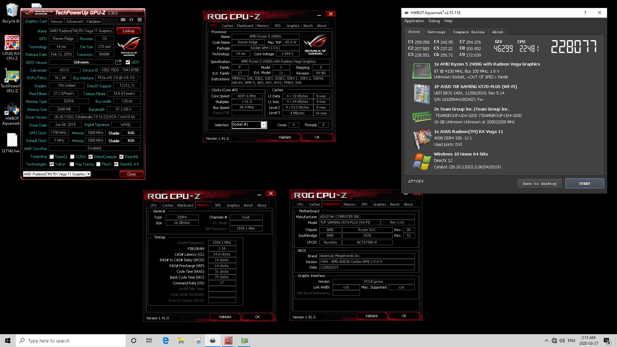Open the Settings tab in HWBOT Aquamark

tap(436, 32)
